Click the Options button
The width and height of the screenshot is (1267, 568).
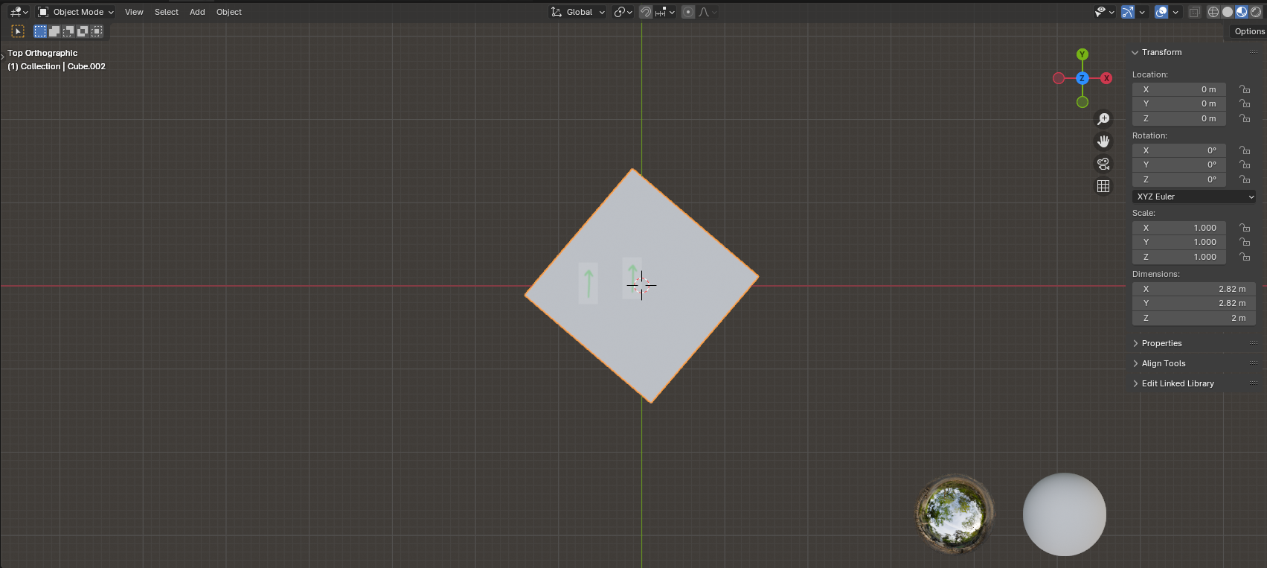1248,31
